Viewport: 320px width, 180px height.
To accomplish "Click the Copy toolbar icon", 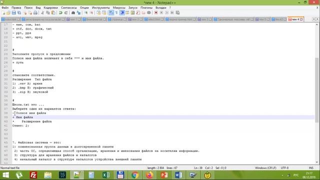I will pos(48,13).
